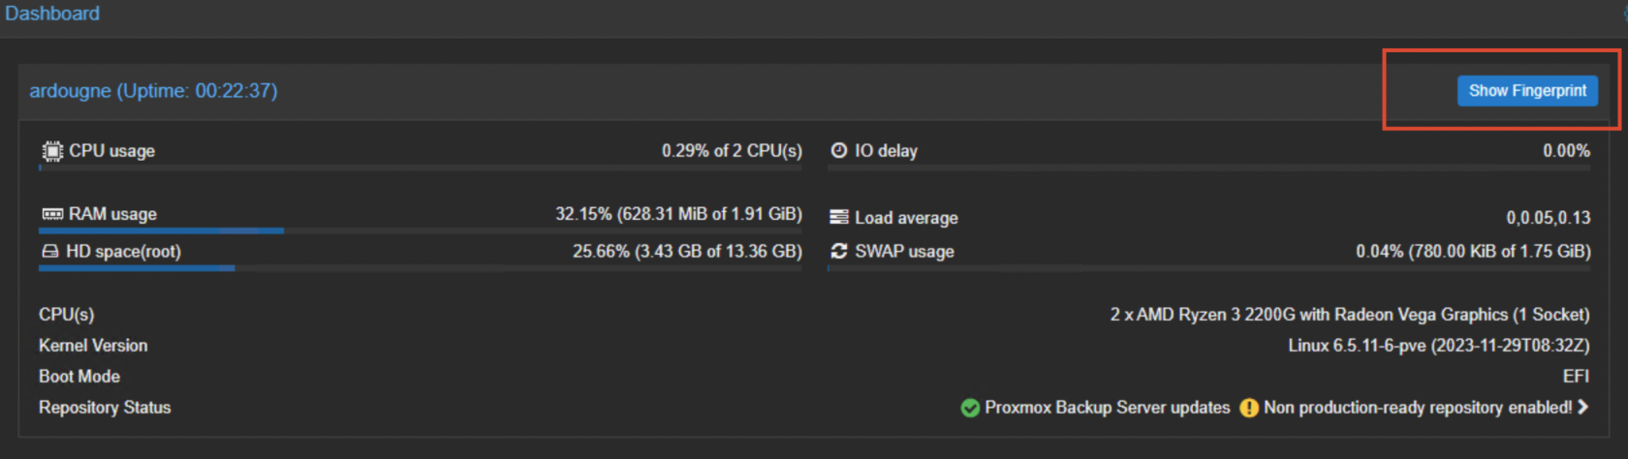Select the Boot Mode EFI value

click(x=1576, y=377)
